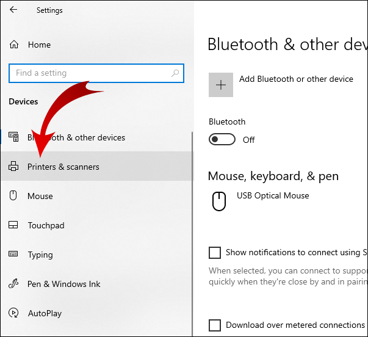Click the Pen & Windows Ink icon
This screenshot has width=368, height=337.
coord(13,283)
